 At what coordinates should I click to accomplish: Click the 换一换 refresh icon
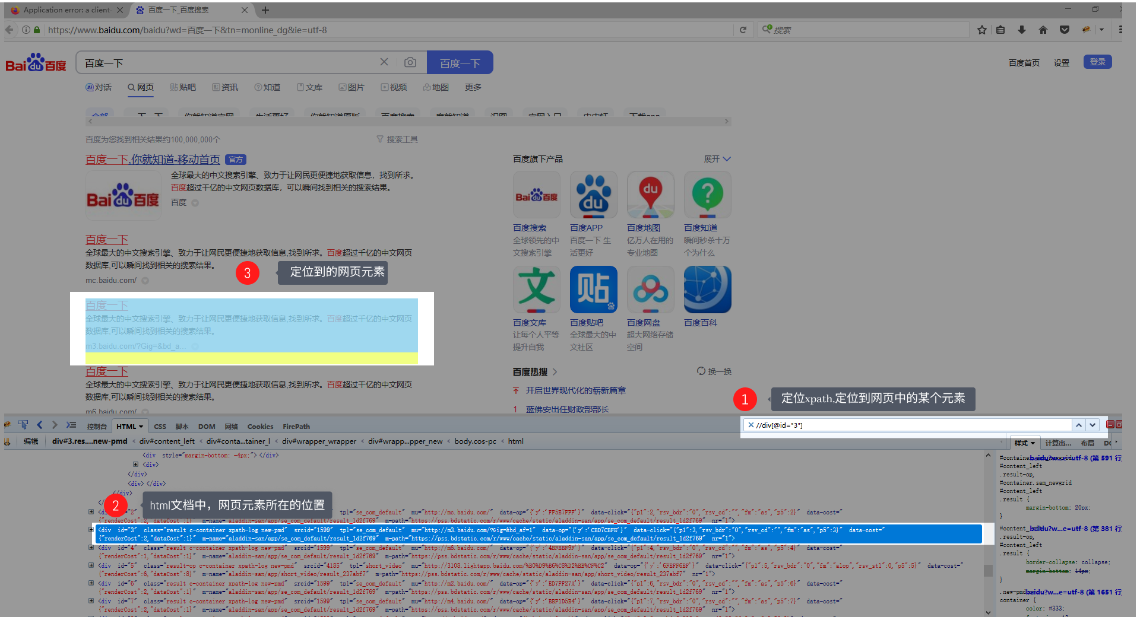pyautogui.click(x=701, y=371)
